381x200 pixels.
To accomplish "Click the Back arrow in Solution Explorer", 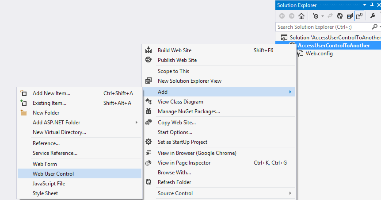I will click(282, 16).
